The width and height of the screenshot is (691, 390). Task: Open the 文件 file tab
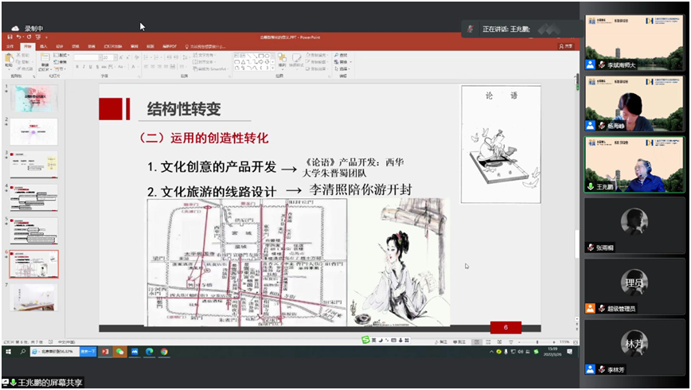pyautogui.click(x=10, y=46)
